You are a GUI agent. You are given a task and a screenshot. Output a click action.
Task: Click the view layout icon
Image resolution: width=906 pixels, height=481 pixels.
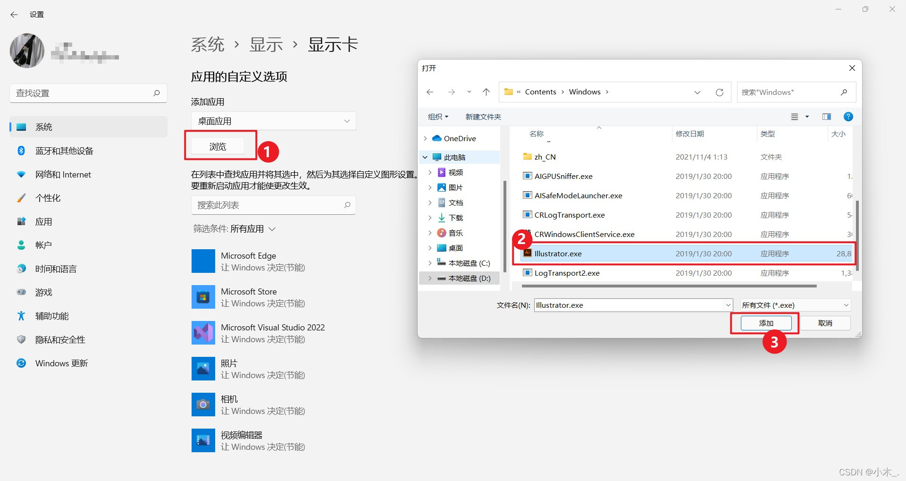[795, 117]
